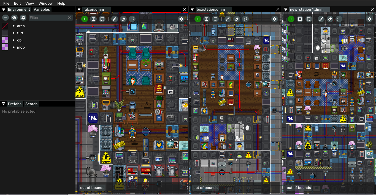Clear the Filter field with its X
This screenshot has width=376, height=195.
69,18
